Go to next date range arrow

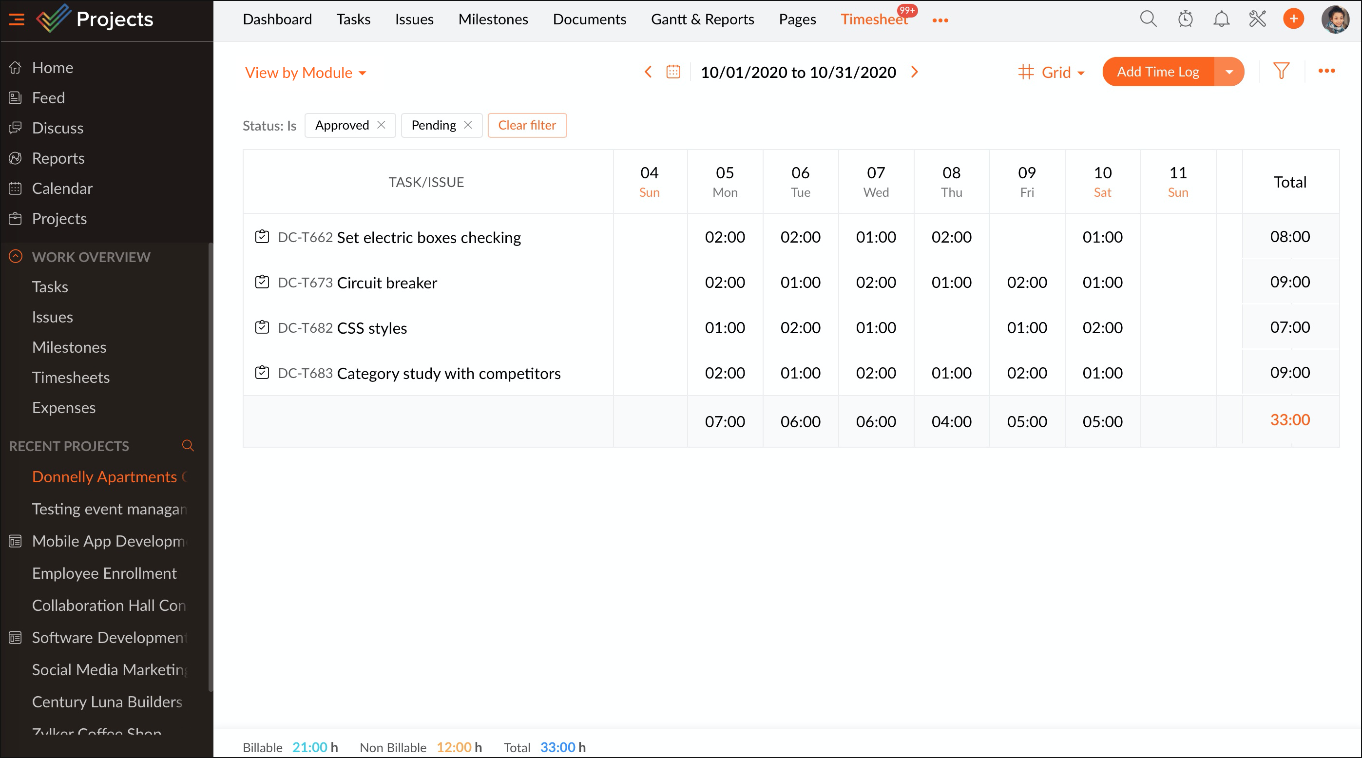[x=915, y=72]
